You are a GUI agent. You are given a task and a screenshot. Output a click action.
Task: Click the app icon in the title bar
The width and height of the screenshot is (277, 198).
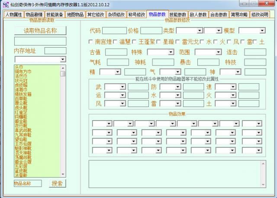click(x=6, y=5)
